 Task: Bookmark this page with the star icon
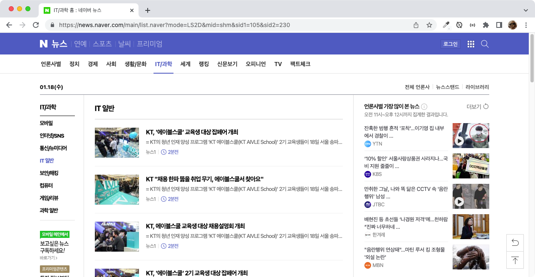tap(429, 25)
